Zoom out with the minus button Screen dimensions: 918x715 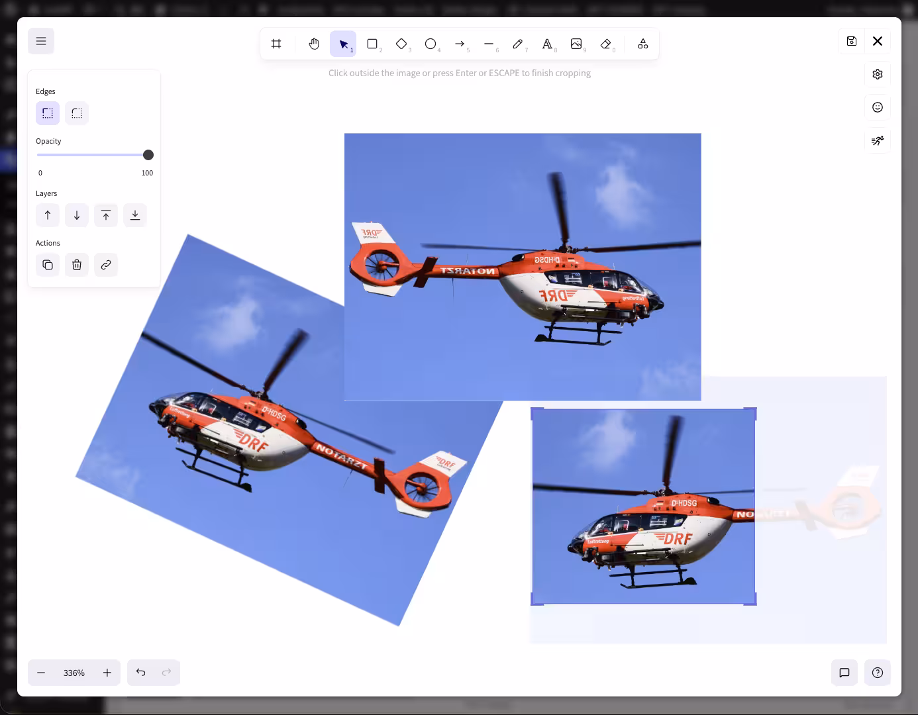point(41,673)
